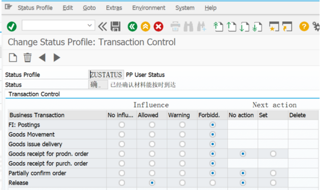
Task: Exit using the yellow up-arrow icon
Action: click(145, 26)
